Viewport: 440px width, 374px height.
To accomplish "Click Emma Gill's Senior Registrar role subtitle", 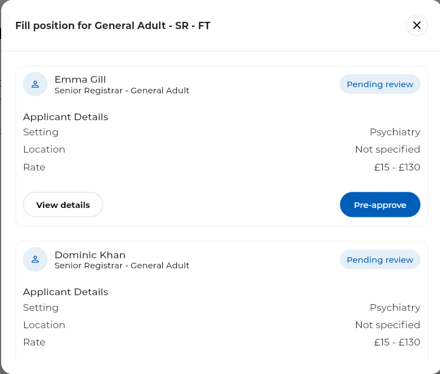I will [121, 91].
